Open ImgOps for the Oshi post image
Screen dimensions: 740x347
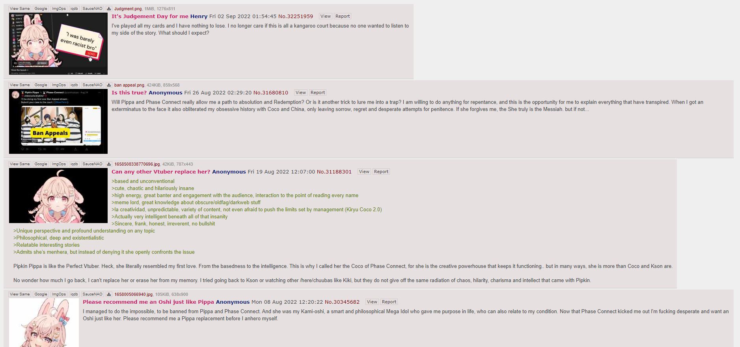coord(59,294)
